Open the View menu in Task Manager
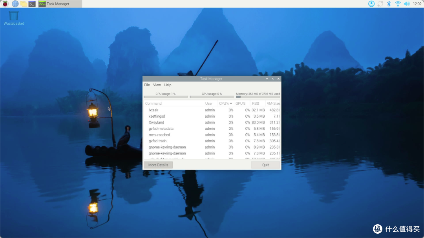The height and width of the screenshot is (238, 424). click(157, 85)
